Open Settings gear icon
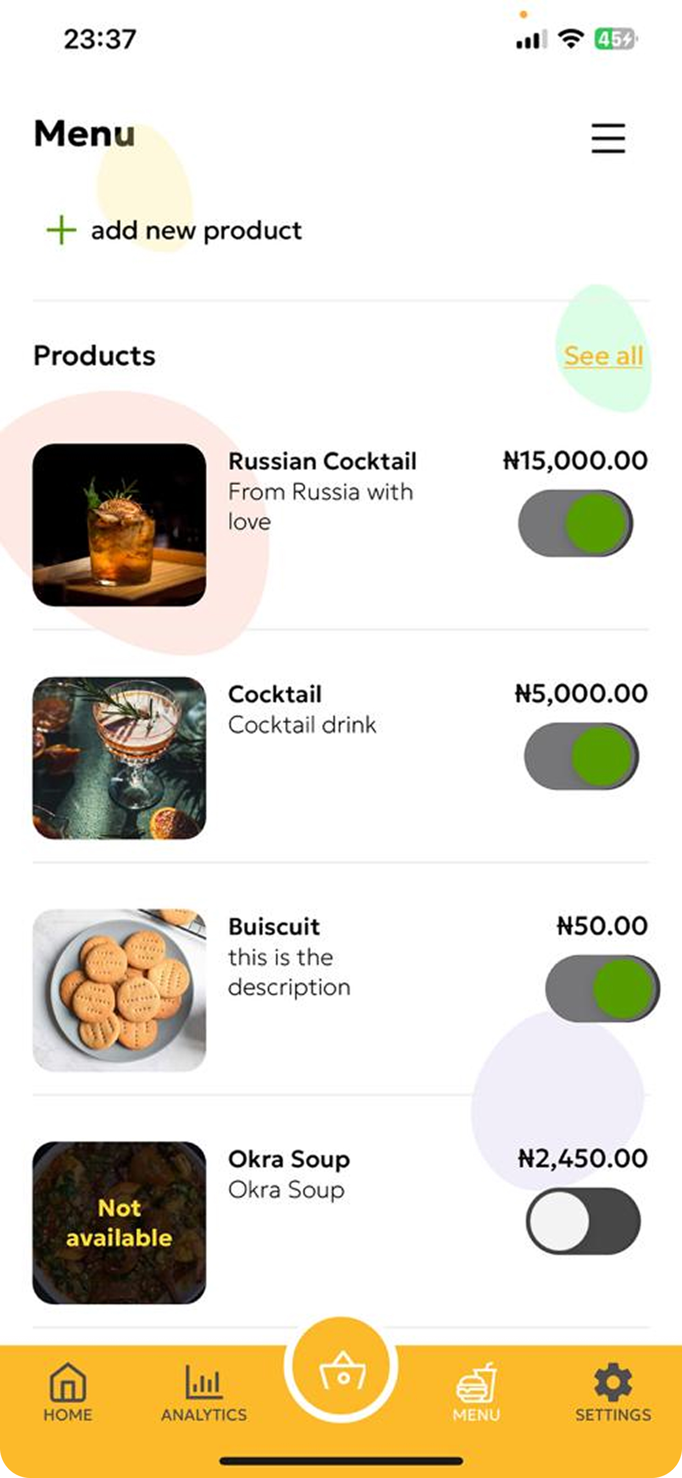Viewport: 682px width, 1478px height. pyautogui.click(x=613, y=1382)
